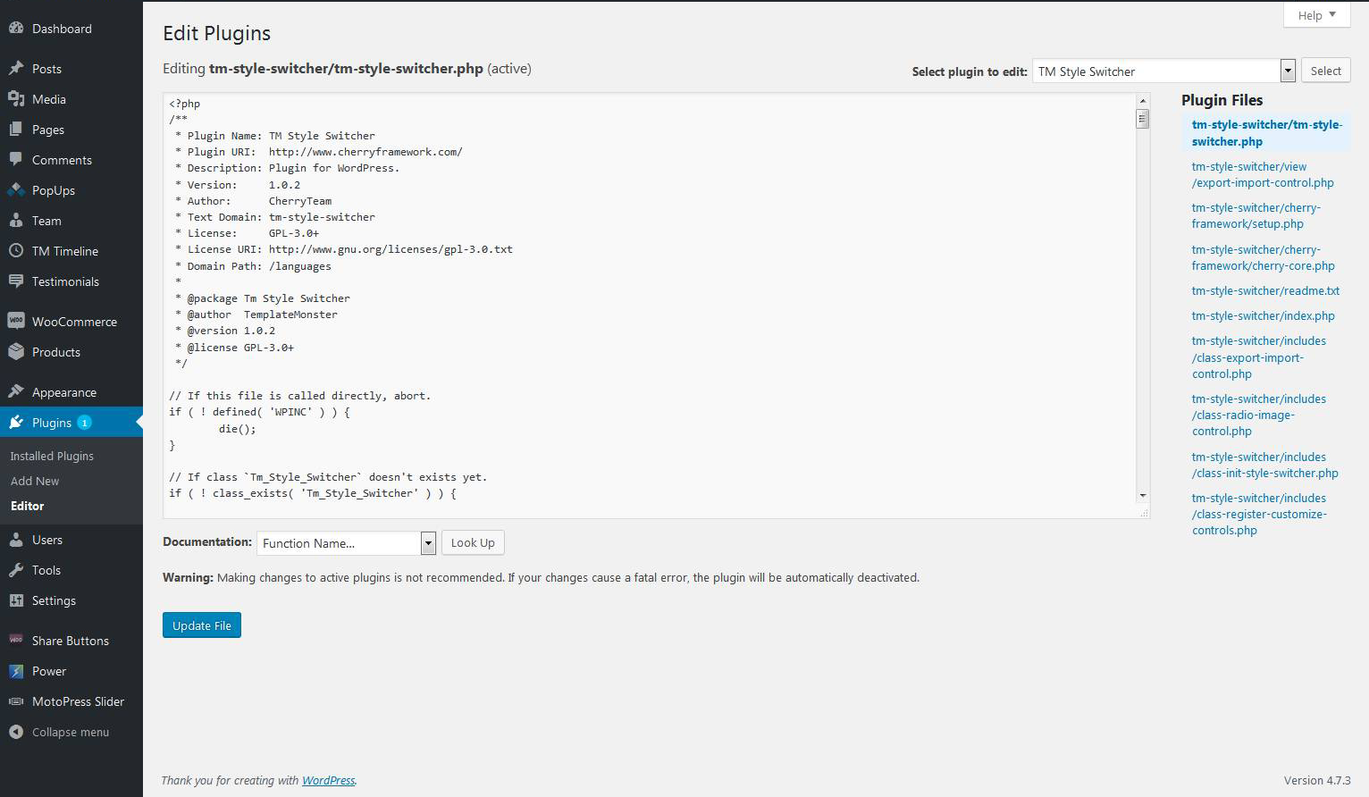This screenshot has height=797, width=1369.
Task: Click the Plugins update count badge
Action: [x=84, y=423]
